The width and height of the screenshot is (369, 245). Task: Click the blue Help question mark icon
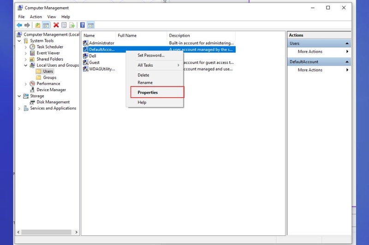point(83,25)
